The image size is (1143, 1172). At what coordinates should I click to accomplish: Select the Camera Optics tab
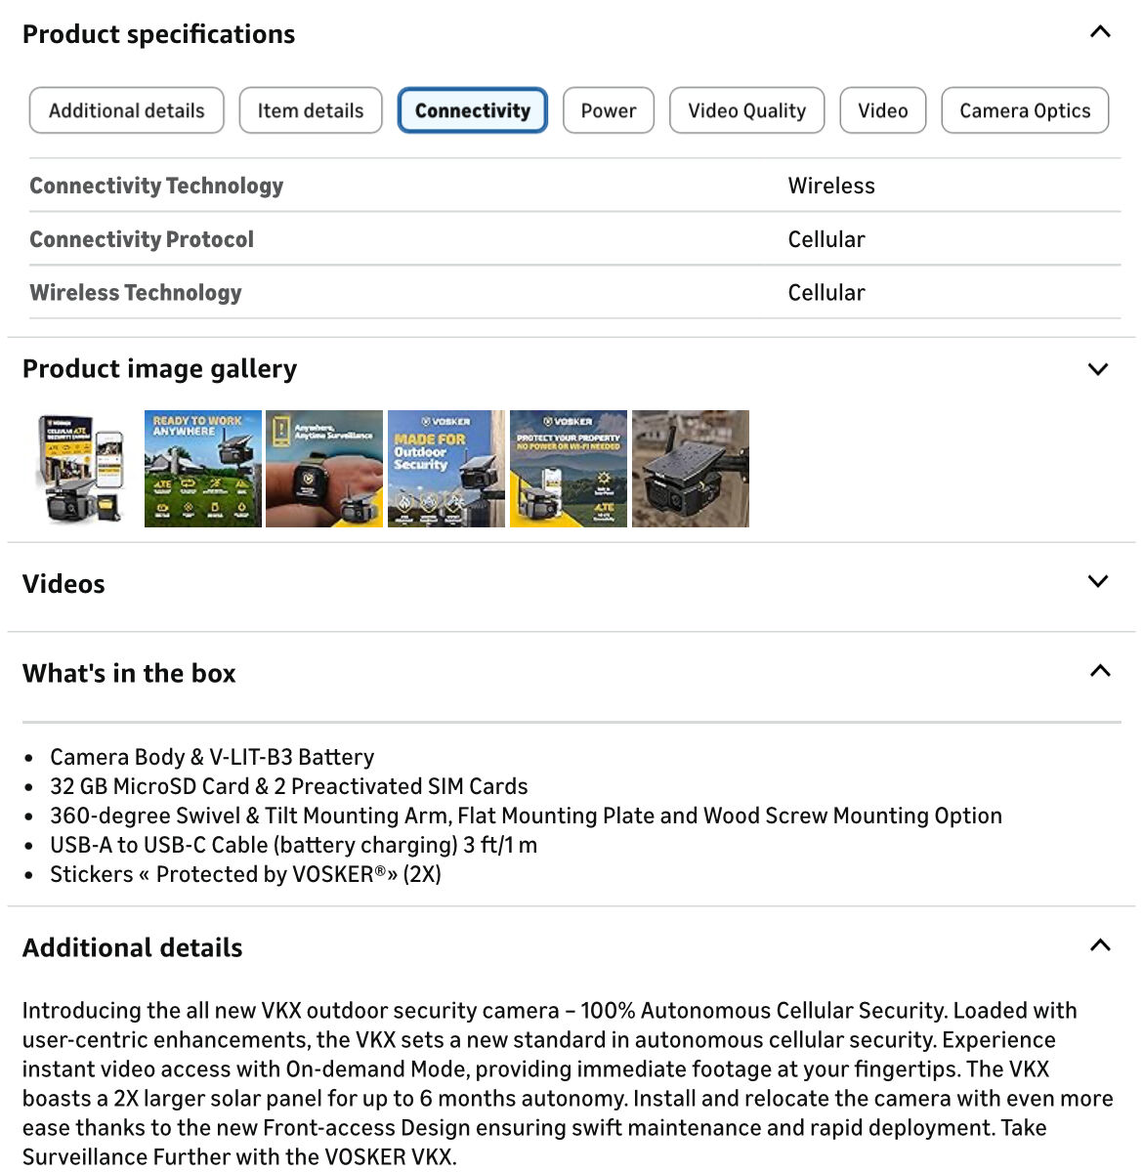pyautogui.click(x=1024, y=110)
